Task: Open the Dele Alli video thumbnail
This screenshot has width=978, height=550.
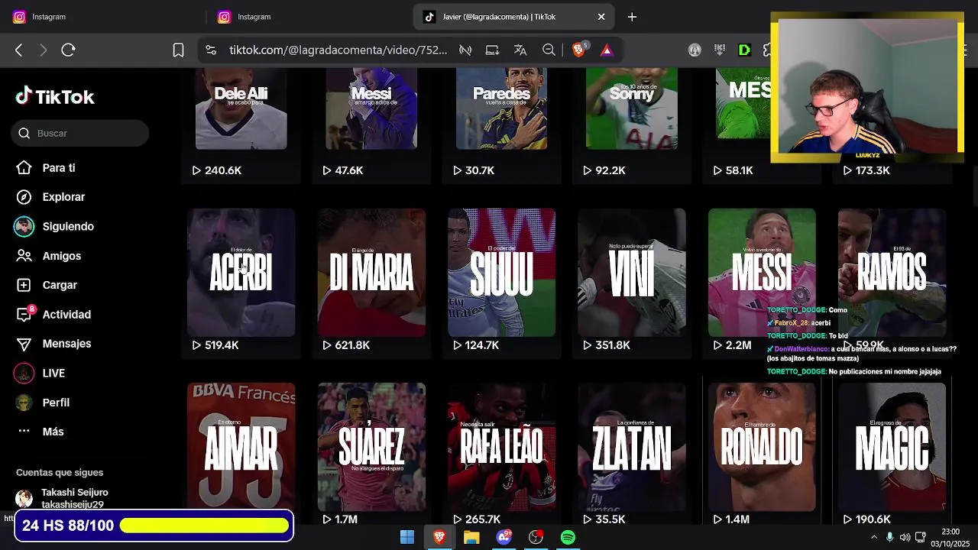Action: (241, 108)
